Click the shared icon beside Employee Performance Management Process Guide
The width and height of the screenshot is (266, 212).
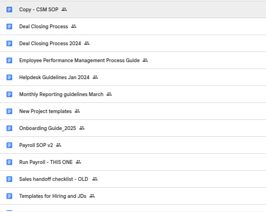click(x=145, y=60)
